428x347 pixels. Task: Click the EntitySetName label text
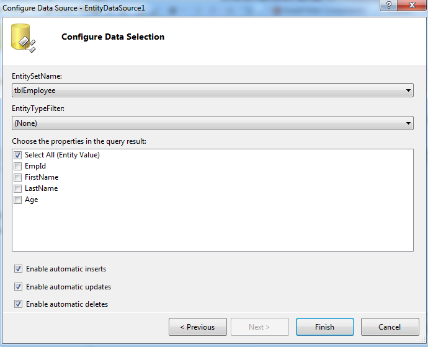click(37, 76)
